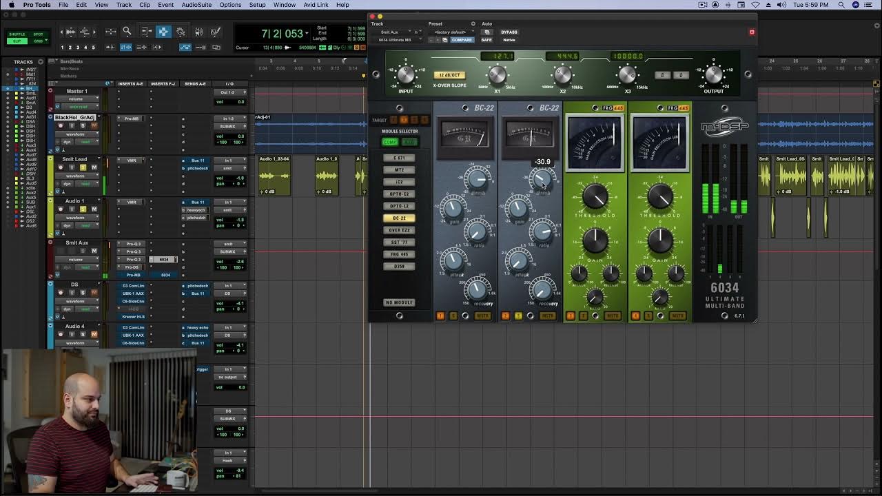Click the INPUT gain knob
This screenshot has height=496, width=882.
coord(406,73)
